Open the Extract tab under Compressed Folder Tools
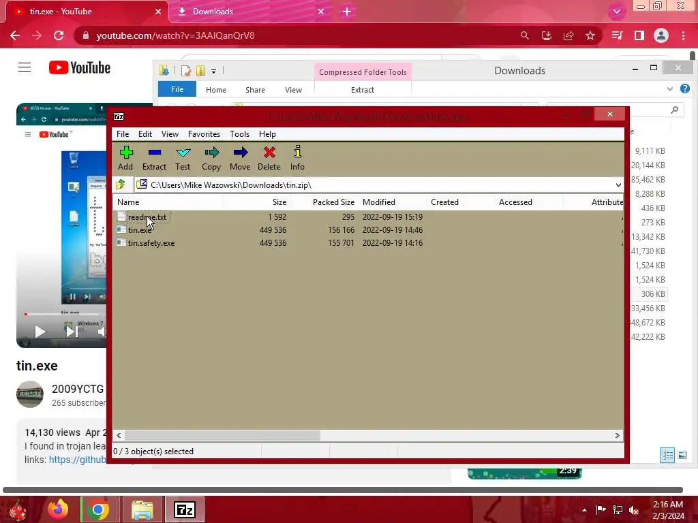This screenshot has height=523, width=698. tap(363, 90)
